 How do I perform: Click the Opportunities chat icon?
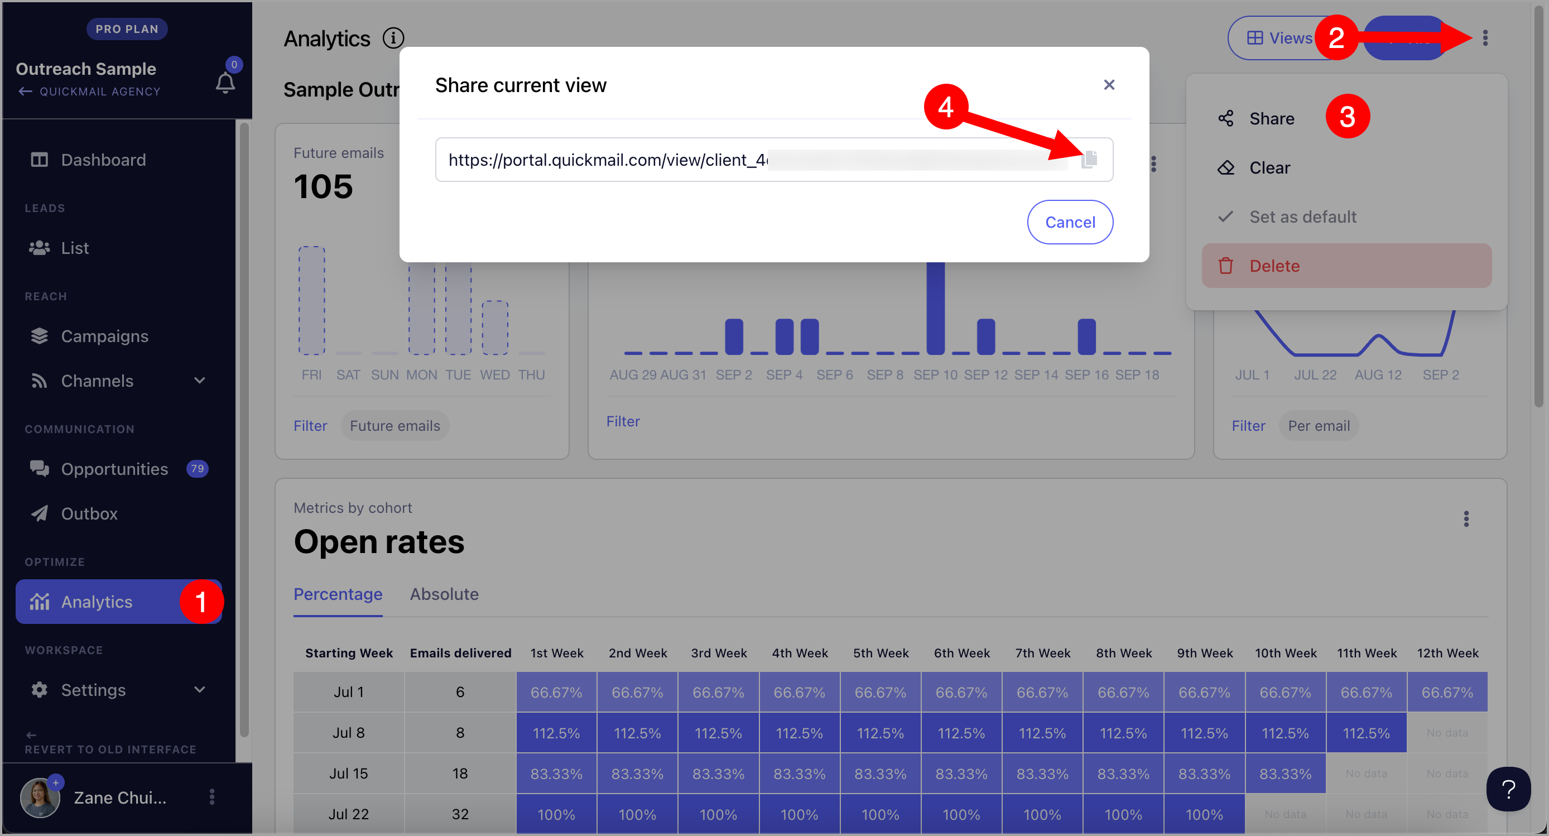pyautogui.click(x=39, y=469)
